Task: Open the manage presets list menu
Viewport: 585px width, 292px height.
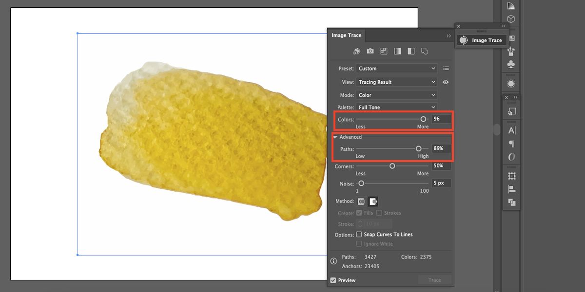Action: coord(446,69)
